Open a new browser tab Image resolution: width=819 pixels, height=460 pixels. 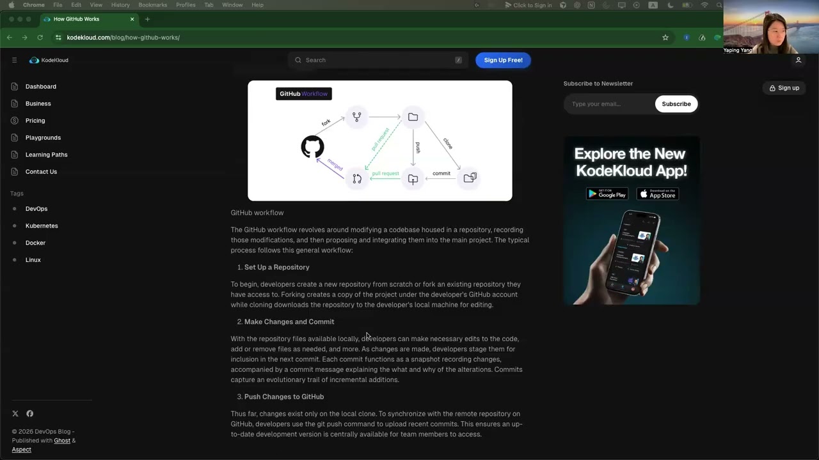[147, 19]
